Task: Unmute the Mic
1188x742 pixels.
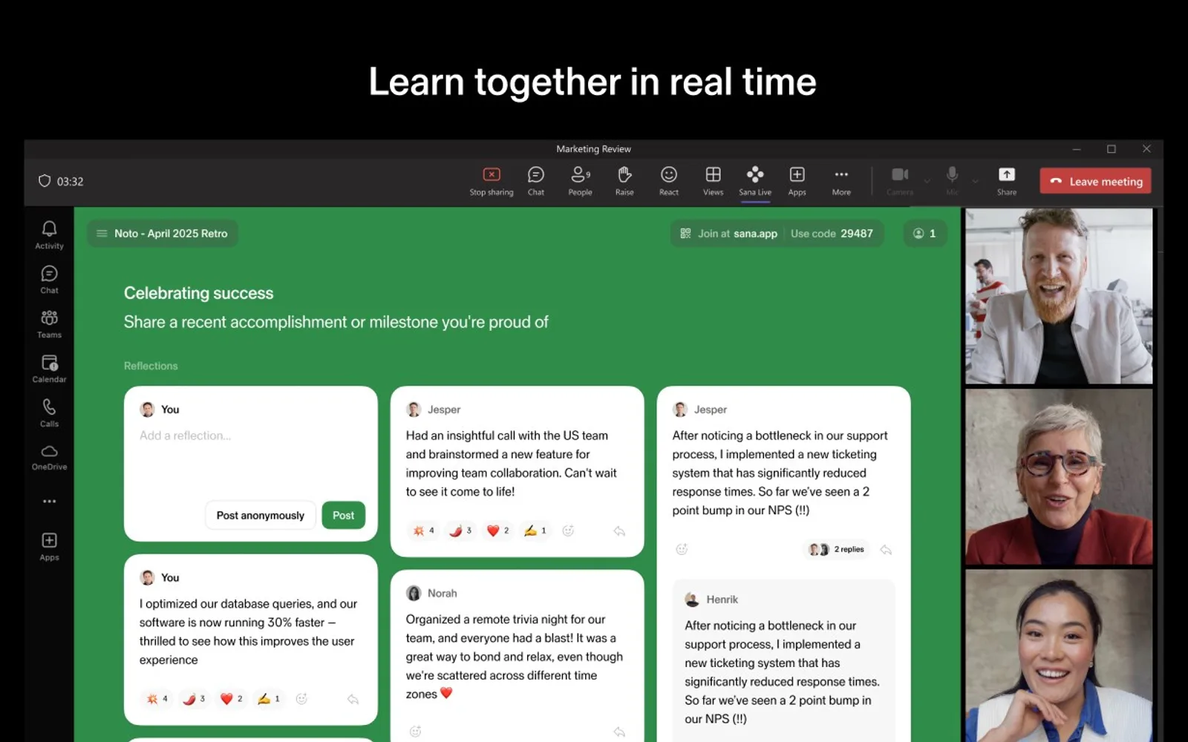Action: pyautogui.click(x=952, y=181)
